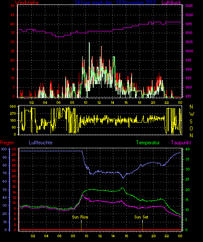The width and height of the screenshot is (203, 242).
Task: Select the red Regen legend label
Action: (x=7, y=143)
